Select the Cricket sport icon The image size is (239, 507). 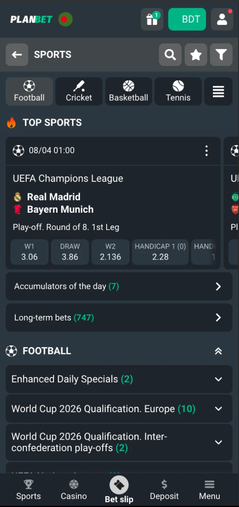[x=79, y=91]
